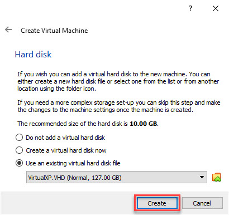Click the 'Create Virtual Machine' title text
The width and height of the screenshot is (229, 215).
click(x=54, y=31)
